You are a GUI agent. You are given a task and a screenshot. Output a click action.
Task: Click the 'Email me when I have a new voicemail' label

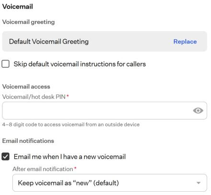70,157
